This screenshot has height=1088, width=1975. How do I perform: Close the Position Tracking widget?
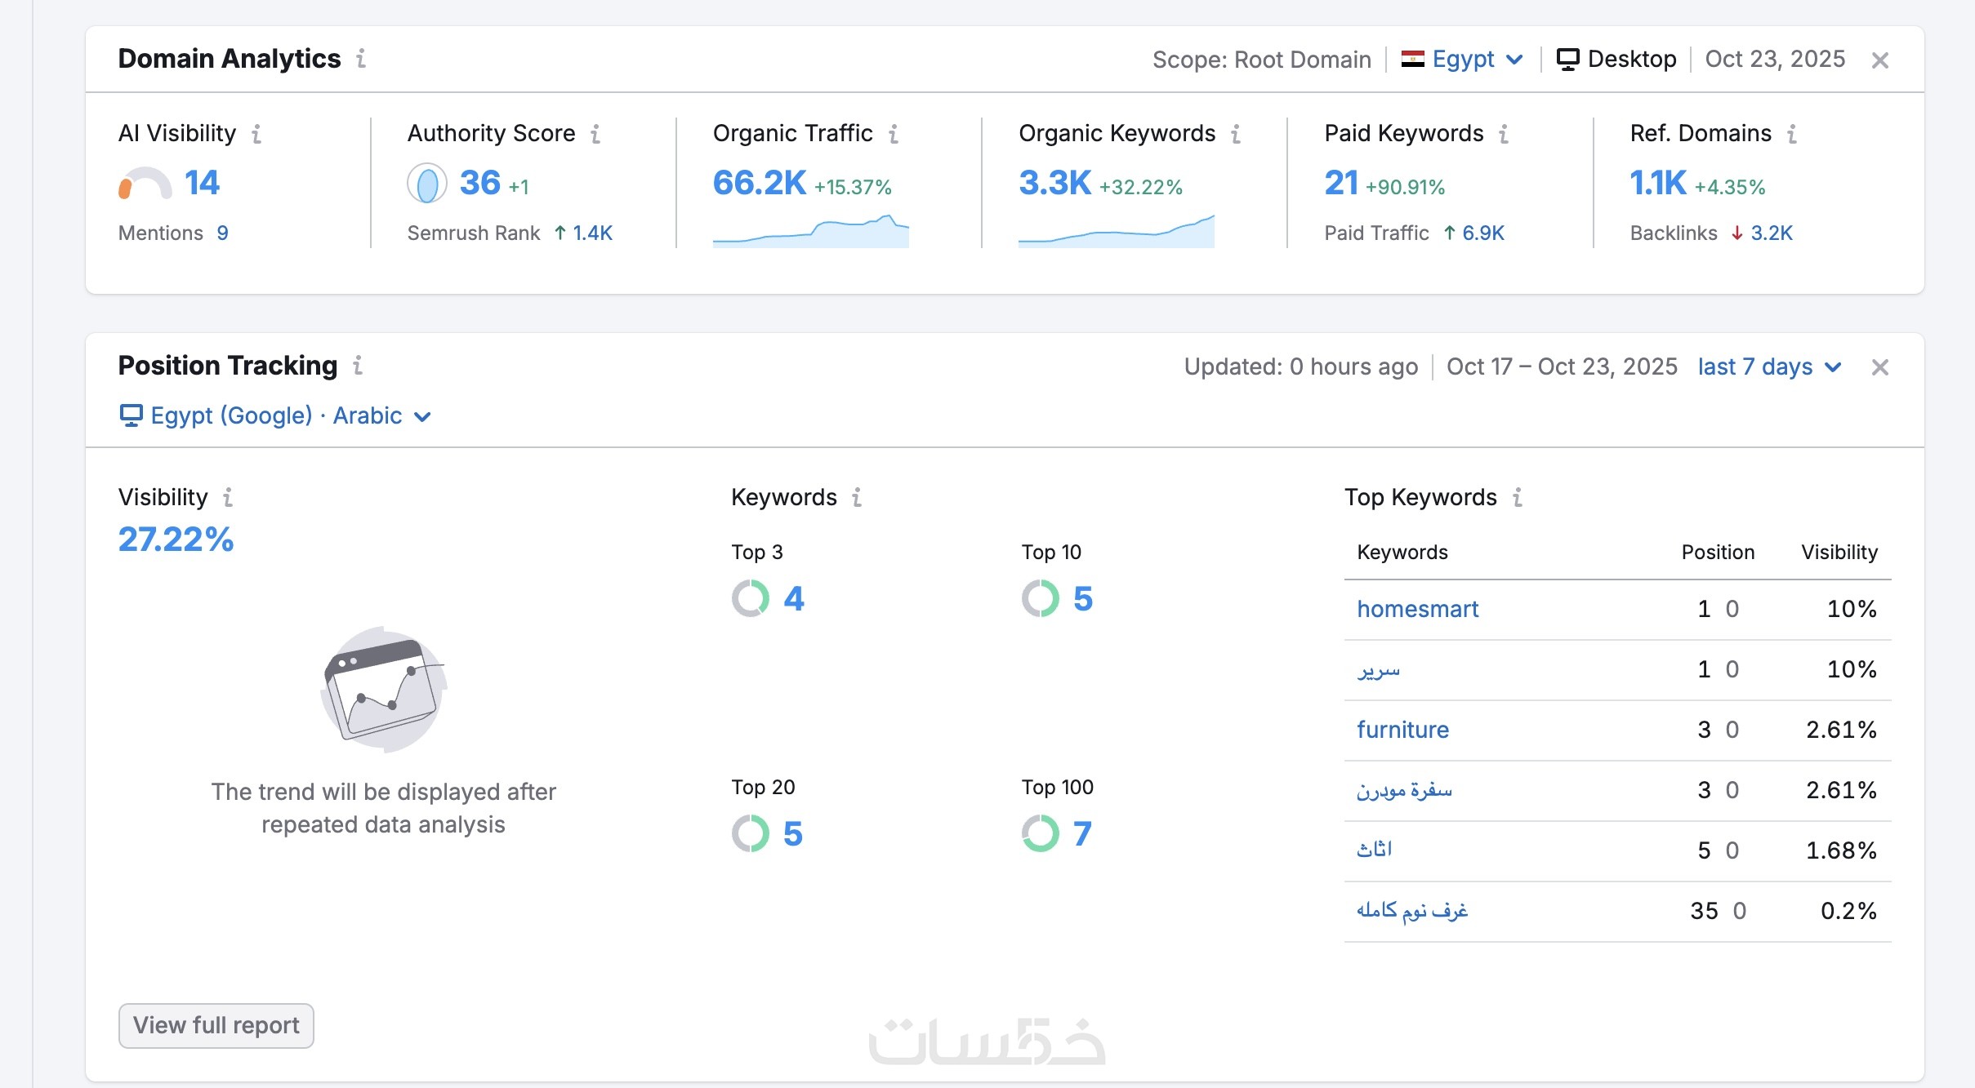click(1880, 367)
